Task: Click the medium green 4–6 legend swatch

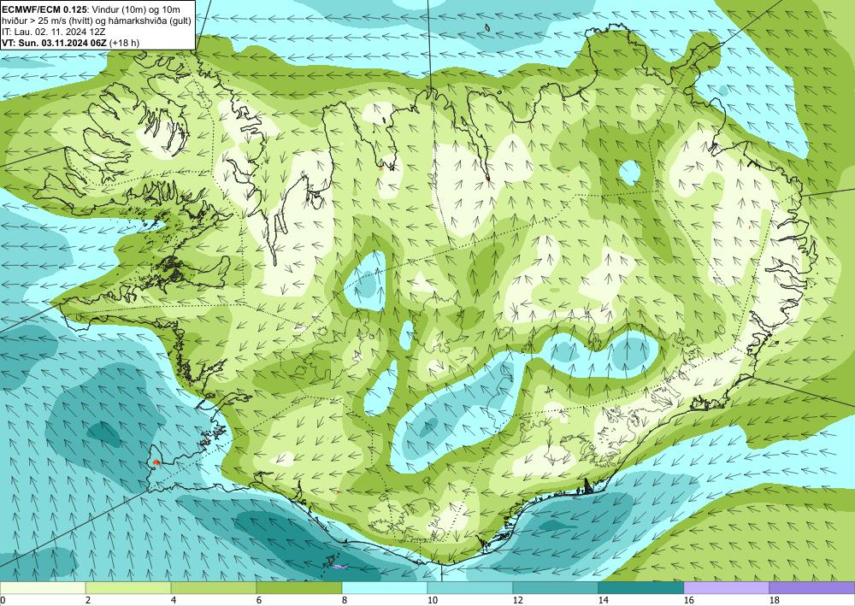Action: tap(214, 587)
